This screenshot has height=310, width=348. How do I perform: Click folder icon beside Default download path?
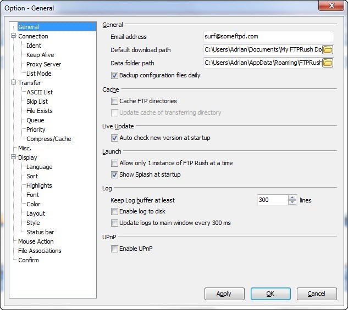328,50
